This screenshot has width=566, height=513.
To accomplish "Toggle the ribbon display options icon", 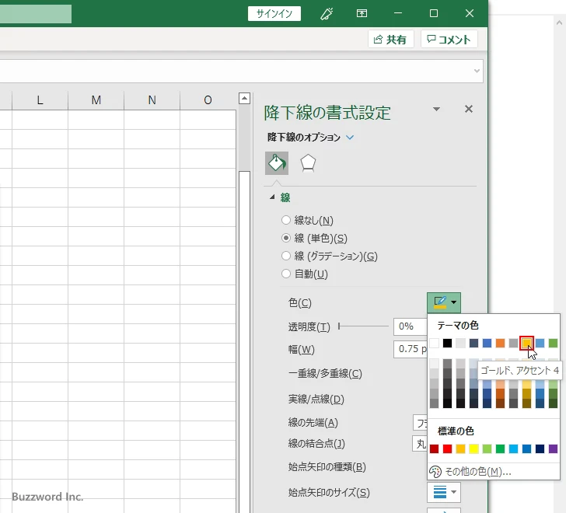I will coord(362,14).
